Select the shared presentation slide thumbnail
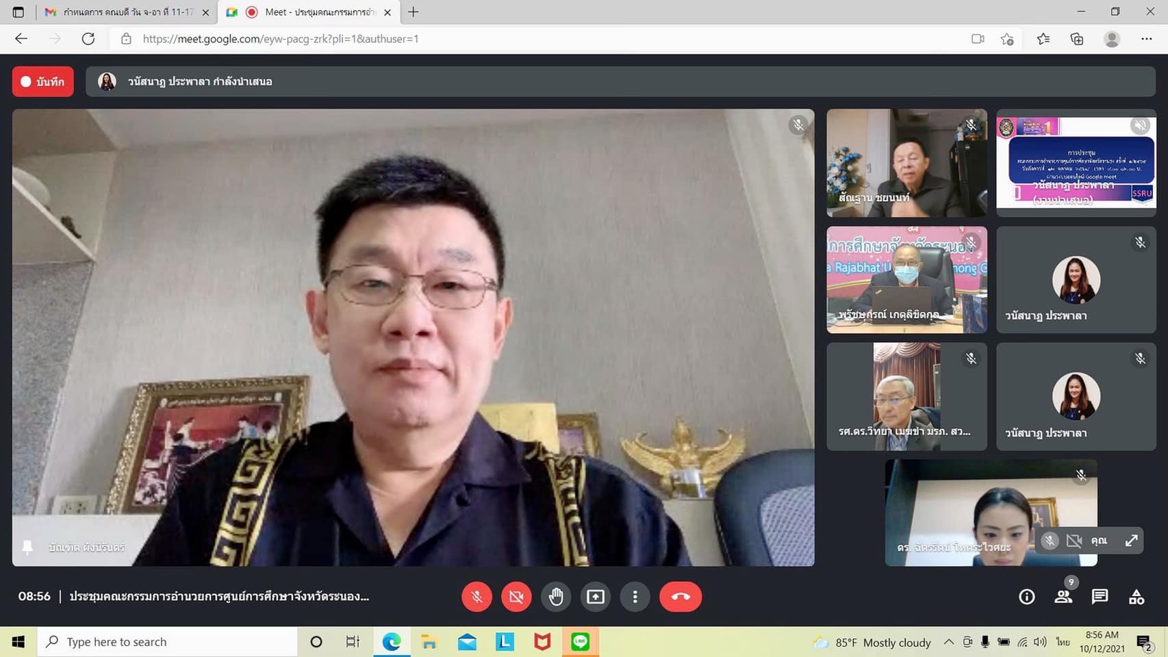 click(x=1076, y=163)
